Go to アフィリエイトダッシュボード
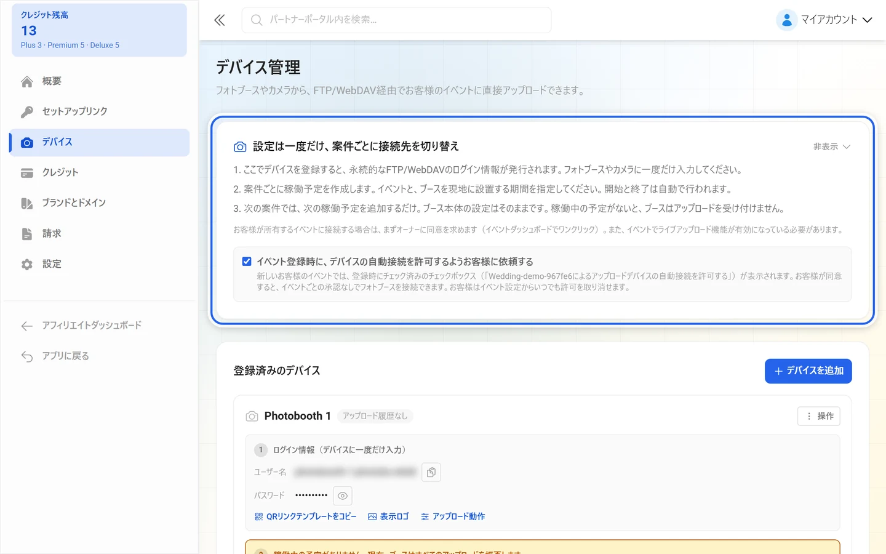This screenshot has height=554, width=886. click(100, 326)
